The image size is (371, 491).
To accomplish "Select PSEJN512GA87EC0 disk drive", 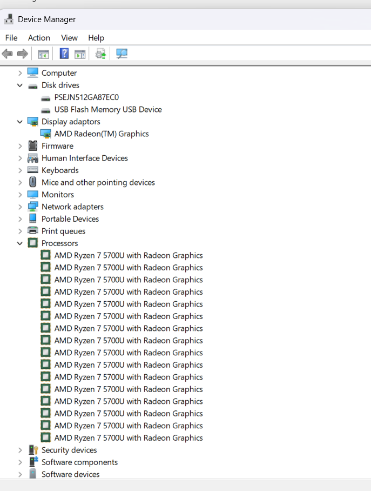I will point(86,97).
